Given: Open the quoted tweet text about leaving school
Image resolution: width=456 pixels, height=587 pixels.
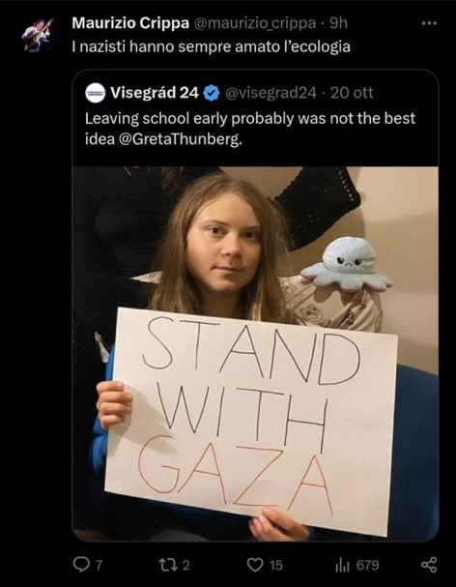Looking at the screenshot, I should point(250,129).
